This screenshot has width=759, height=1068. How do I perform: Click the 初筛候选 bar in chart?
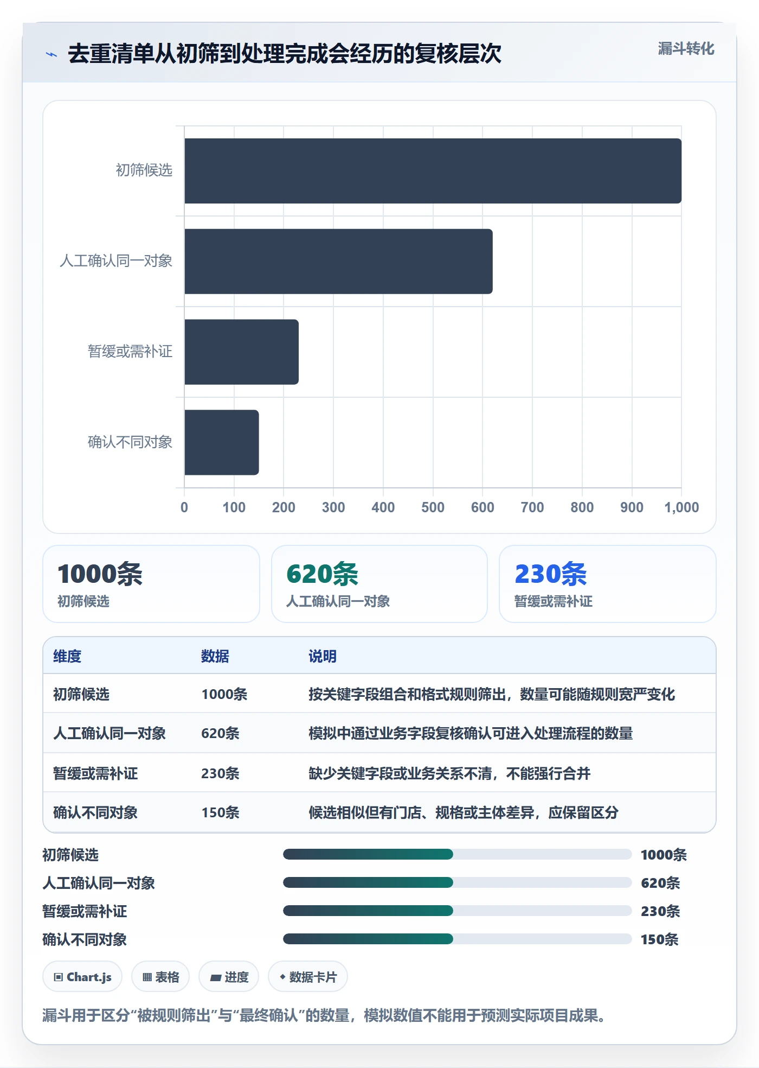(x=433, y=171)
